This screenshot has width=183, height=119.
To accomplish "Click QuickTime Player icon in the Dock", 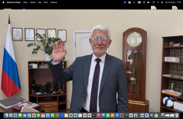I will (152, 115).
